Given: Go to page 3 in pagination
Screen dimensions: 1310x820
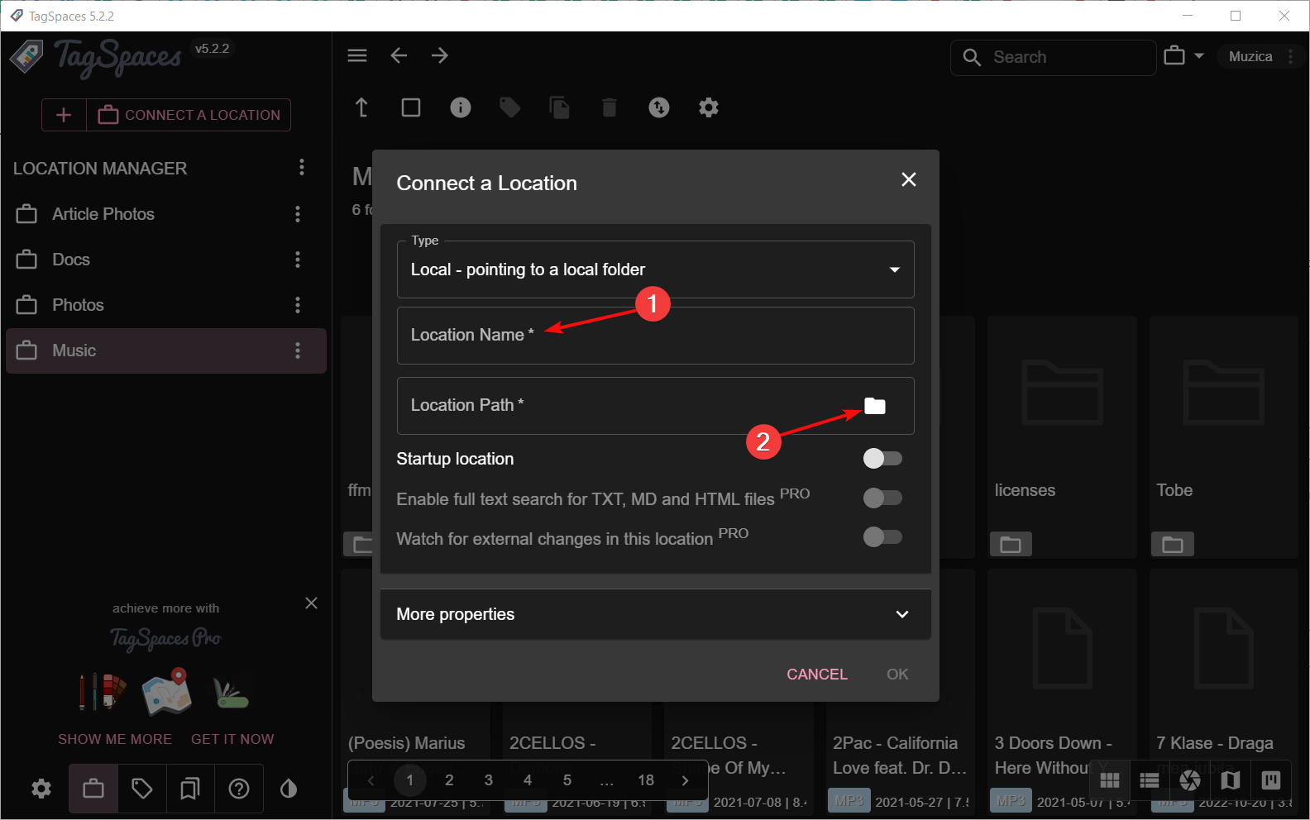Looking at the screenshot, I should (489, 779).
